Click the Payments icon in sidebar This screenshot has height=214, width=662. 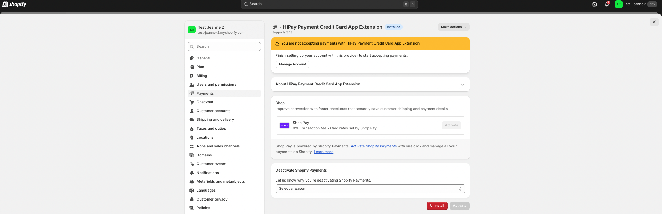[x=192, y=94]
